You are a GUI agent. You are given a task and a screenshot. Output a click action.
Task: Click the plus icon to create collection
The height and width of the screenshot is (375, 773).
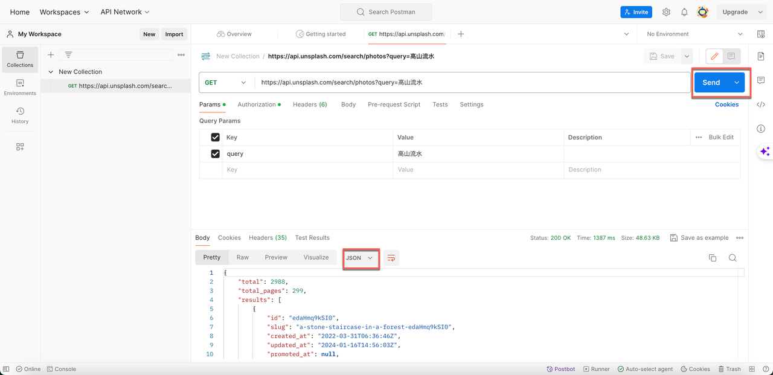pos(51,55)
